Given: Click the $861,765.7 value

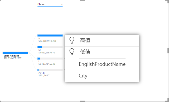Looking at the screenshot, I should 44,75.
